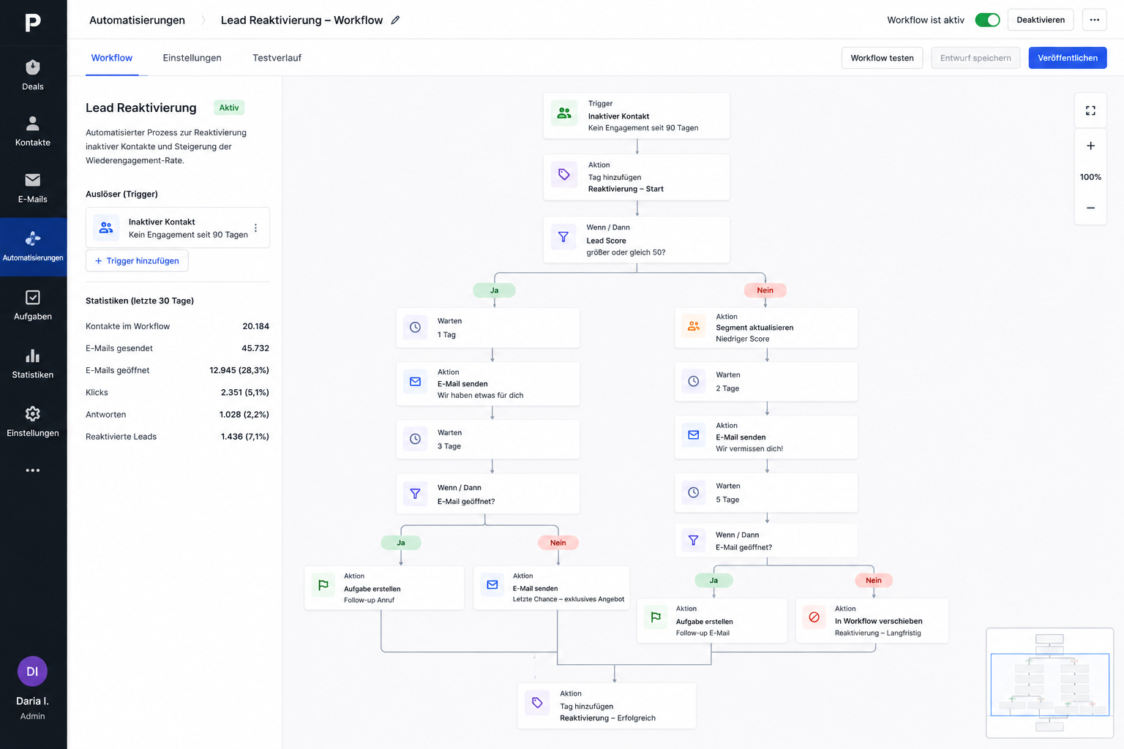Click flag icon of Follow-up Anruf
The height and width of the screenshot is (749, 1124).
[x=323, y=585]
